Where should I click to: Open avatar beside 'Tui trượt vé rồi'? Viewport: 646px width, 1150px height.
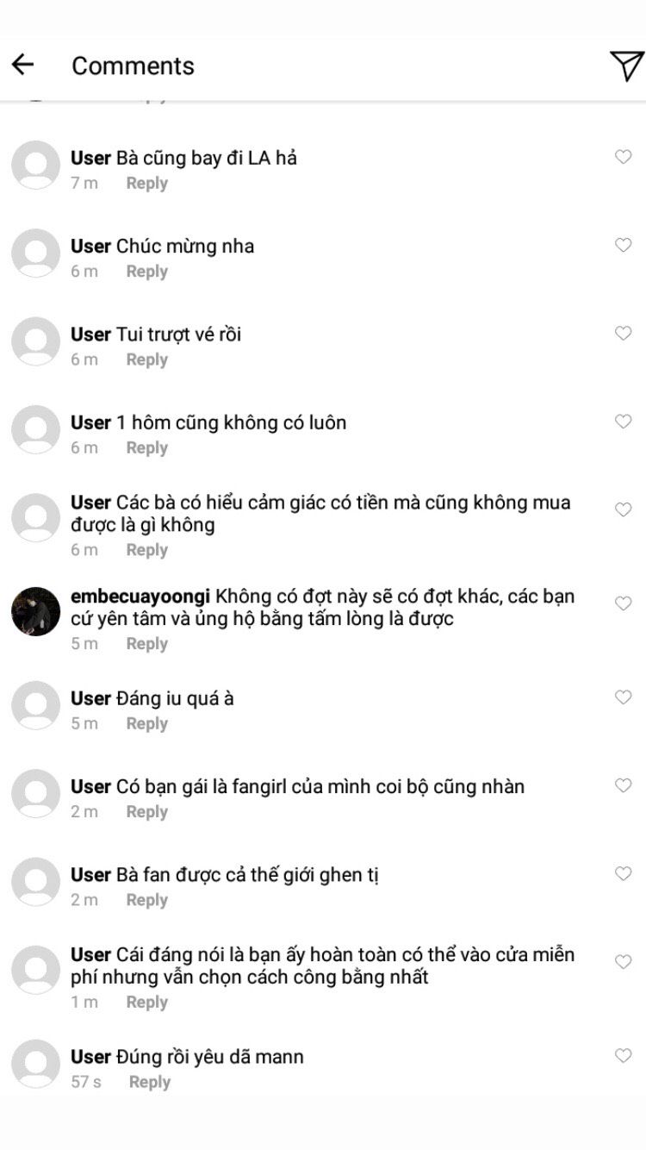point(35,341)
